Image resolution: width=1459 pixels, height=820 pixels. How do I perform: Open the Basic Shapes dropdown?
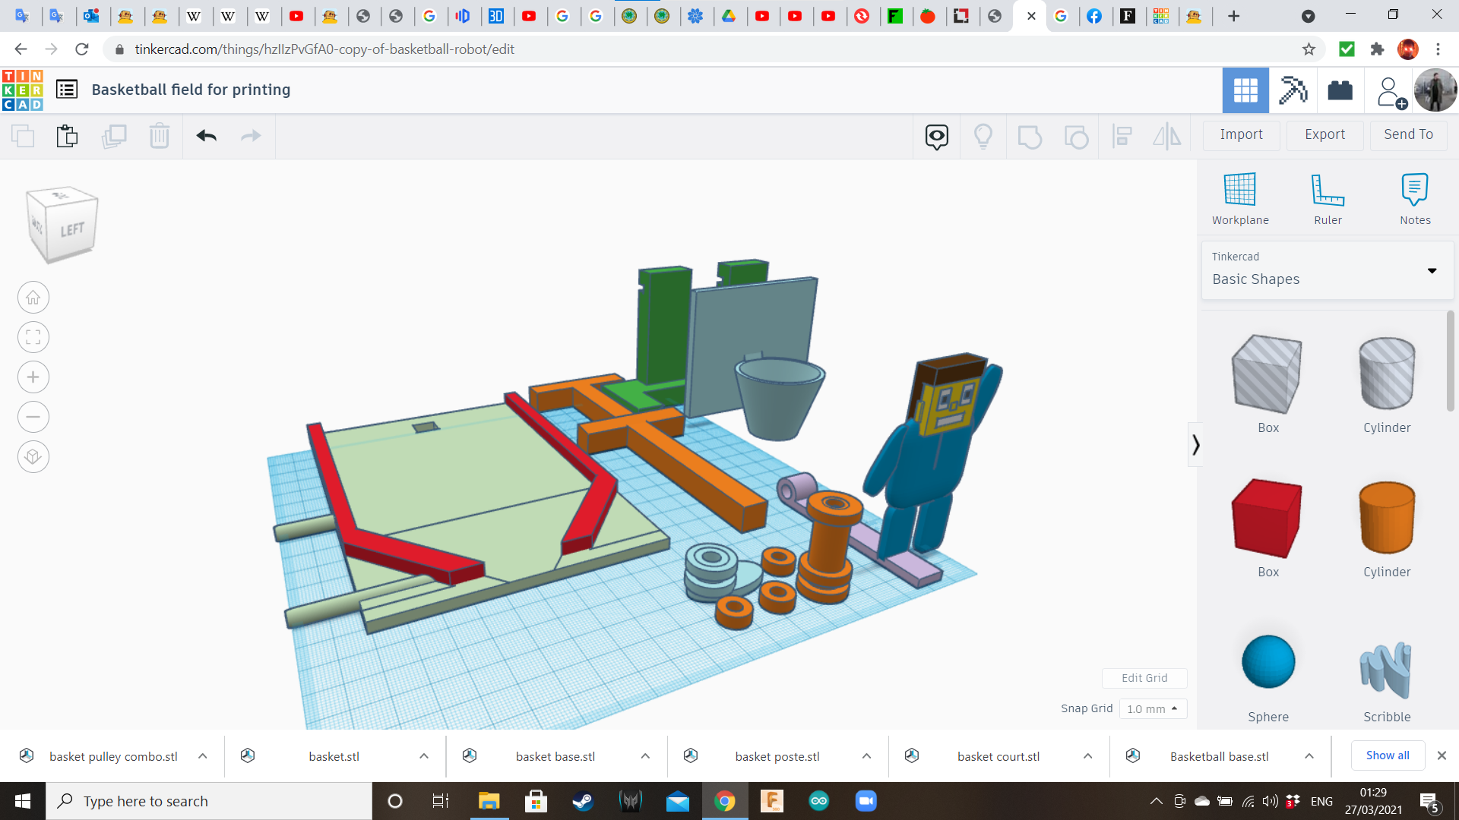(x=1327, y=270)
